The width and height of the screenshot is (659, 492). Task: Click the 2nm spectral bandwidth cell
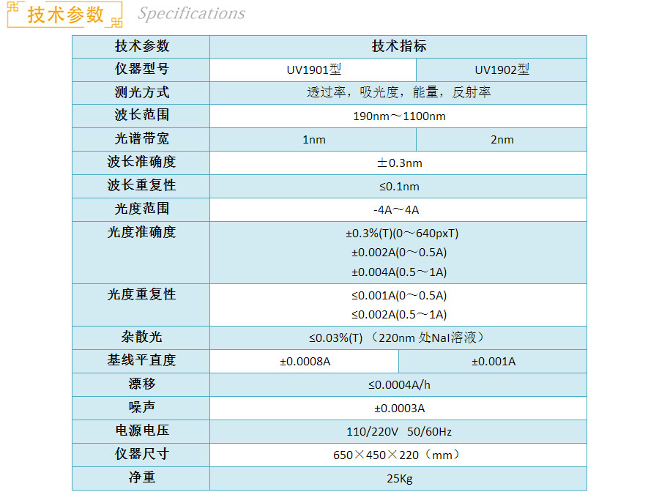click(502, 140)
